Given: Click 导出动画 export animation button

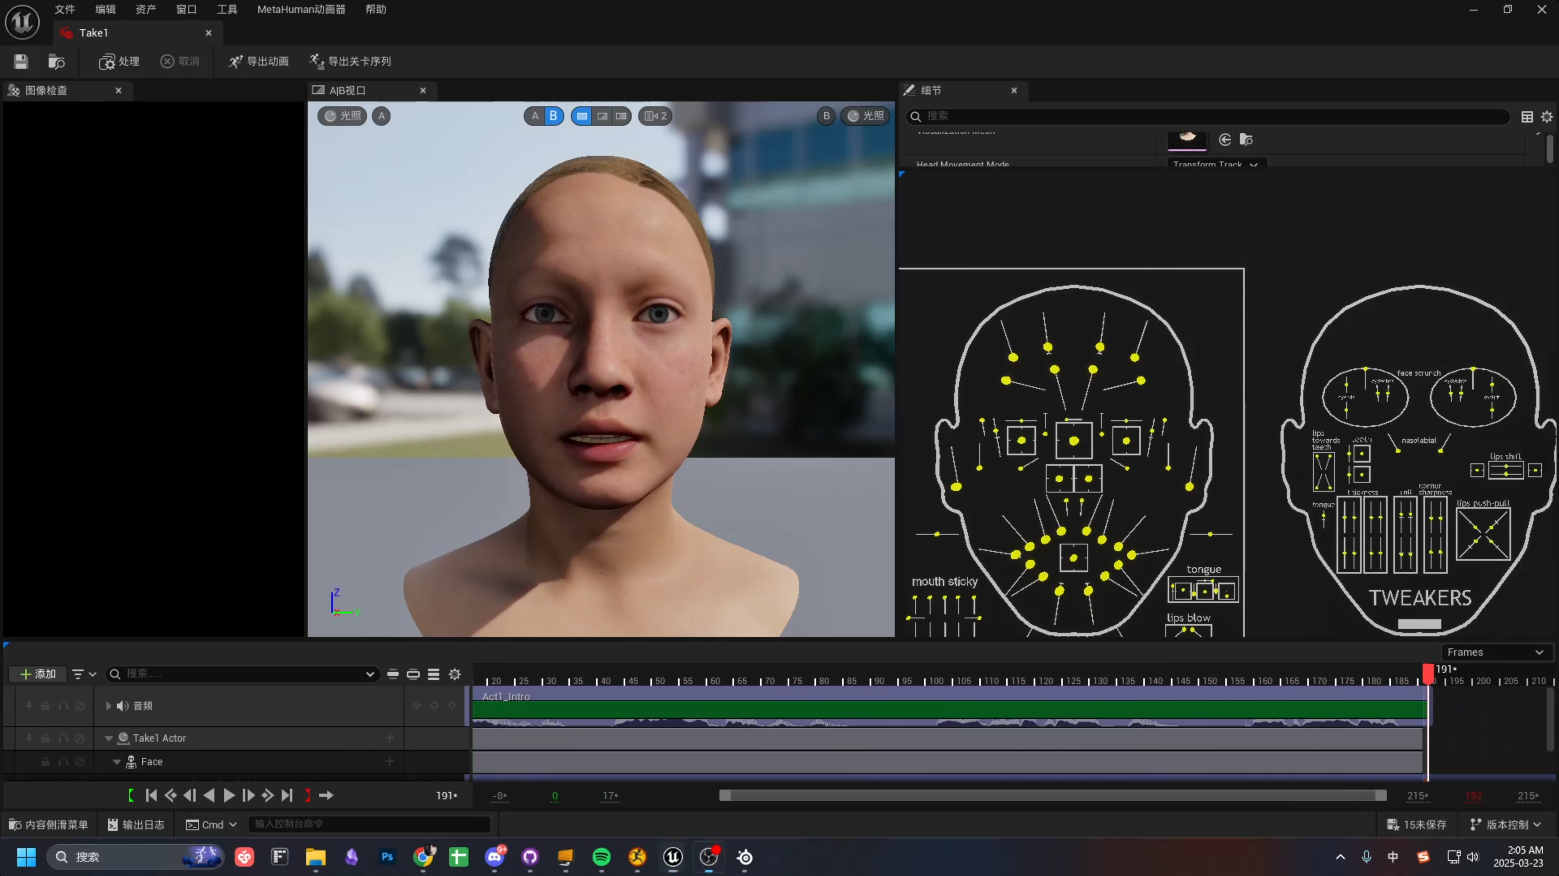Looking at the screenshot, I should pos(259,61).
